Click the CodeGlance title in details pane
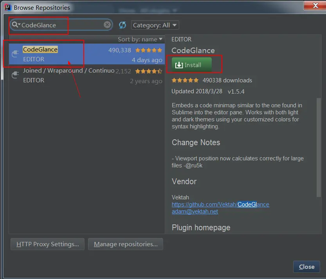The height and width of the screenshot is (279, 326). (x=193, y=51)
